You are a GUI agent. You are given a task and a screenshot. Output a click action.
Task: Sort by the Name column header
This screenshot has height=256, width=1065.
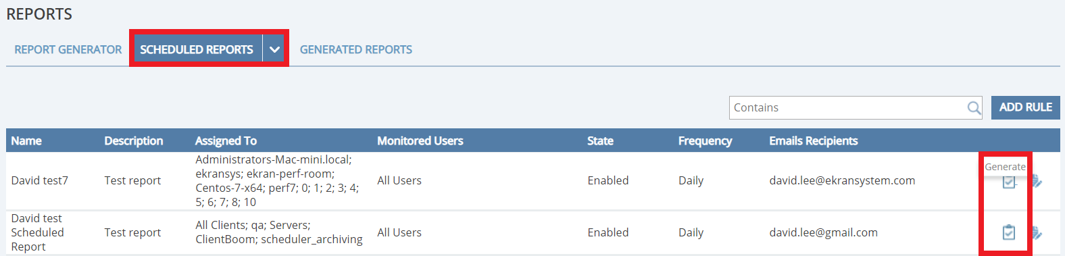[x=26, y=140]
